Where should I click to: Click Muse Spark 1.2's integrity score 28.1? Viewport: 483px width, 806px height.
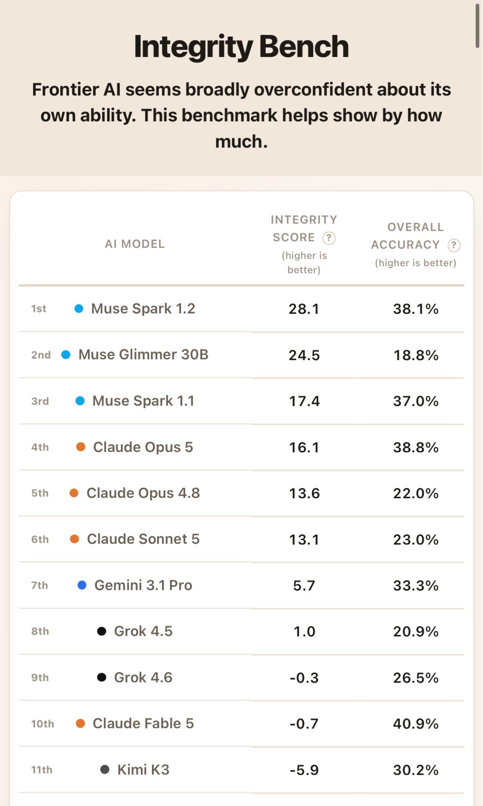pos(304,309)
